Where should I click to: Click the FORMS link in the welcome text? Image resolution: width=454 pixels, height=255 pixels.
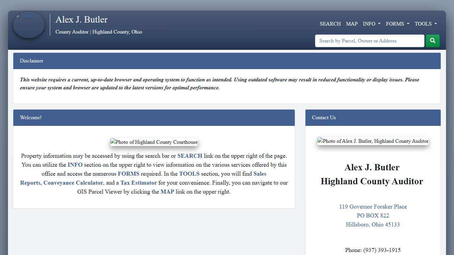tap(129, 174)
